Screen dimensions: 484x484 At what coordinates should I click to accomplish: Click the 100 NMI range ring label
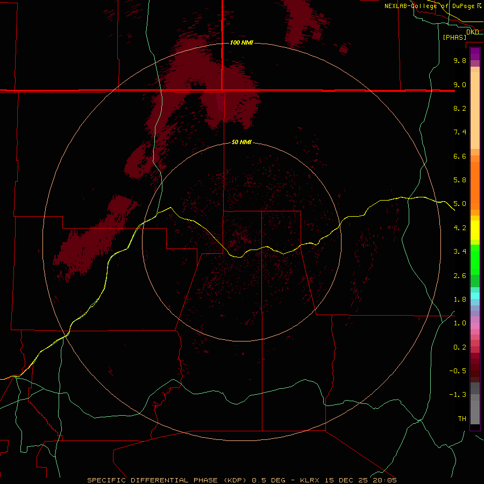241,42
